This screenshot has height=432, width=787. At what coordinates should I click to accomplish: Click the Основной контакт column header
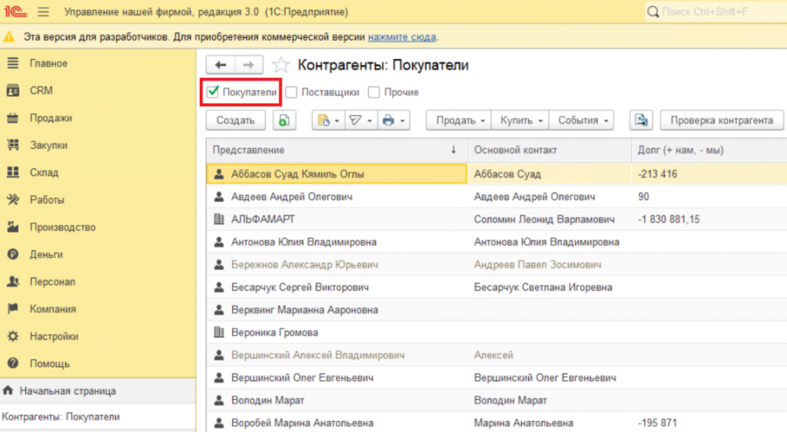(x=549, y=150)
